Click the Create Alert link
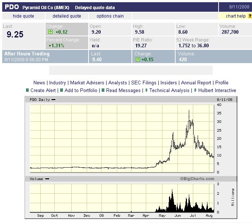Image resolution: width=252 pixels, height=223 pixels. pos(43,90)
